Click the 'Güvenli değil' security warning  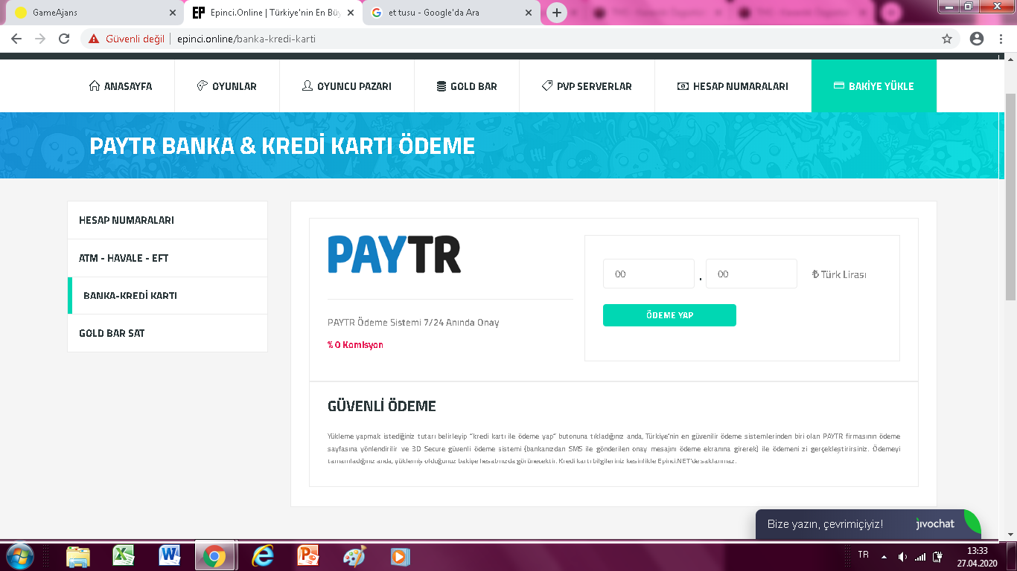127,39
